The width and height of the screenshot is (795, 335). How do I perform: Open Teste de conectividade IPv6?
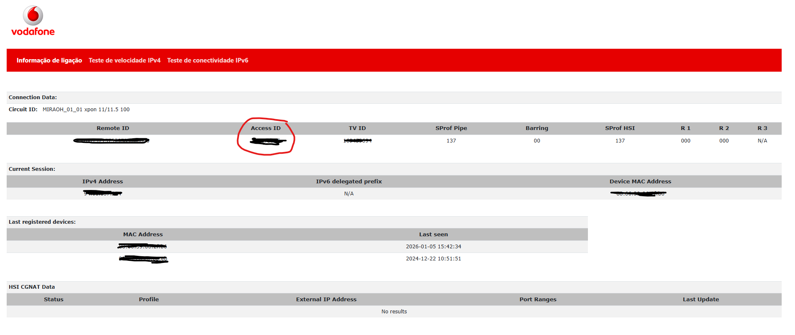(207, 60)
